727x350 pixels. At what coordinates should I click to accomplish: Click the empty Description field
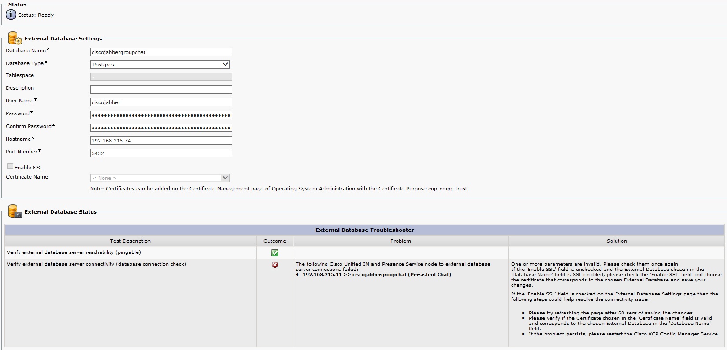point(161,89)
